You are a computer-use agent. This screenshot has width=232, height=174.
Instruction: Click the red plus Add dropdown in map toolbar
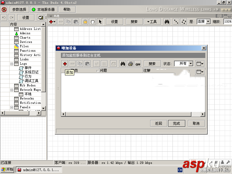point(52,22)
